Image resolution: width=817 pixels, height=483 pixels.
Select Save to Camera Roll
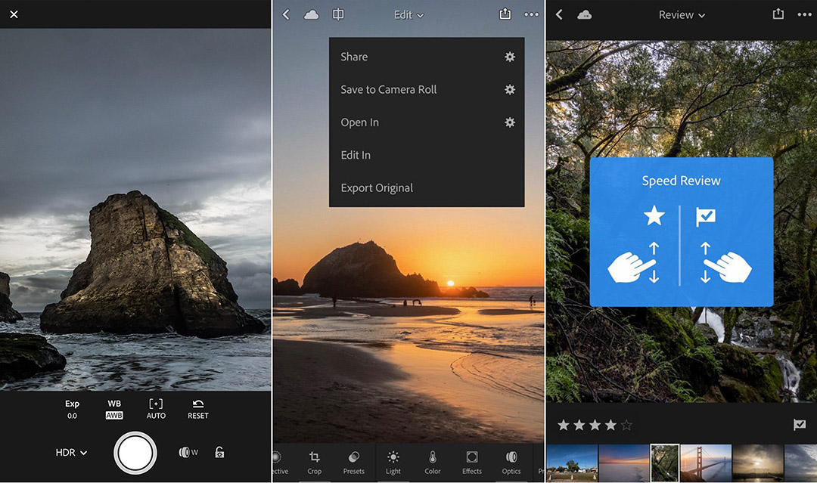(x=389, y=89)
